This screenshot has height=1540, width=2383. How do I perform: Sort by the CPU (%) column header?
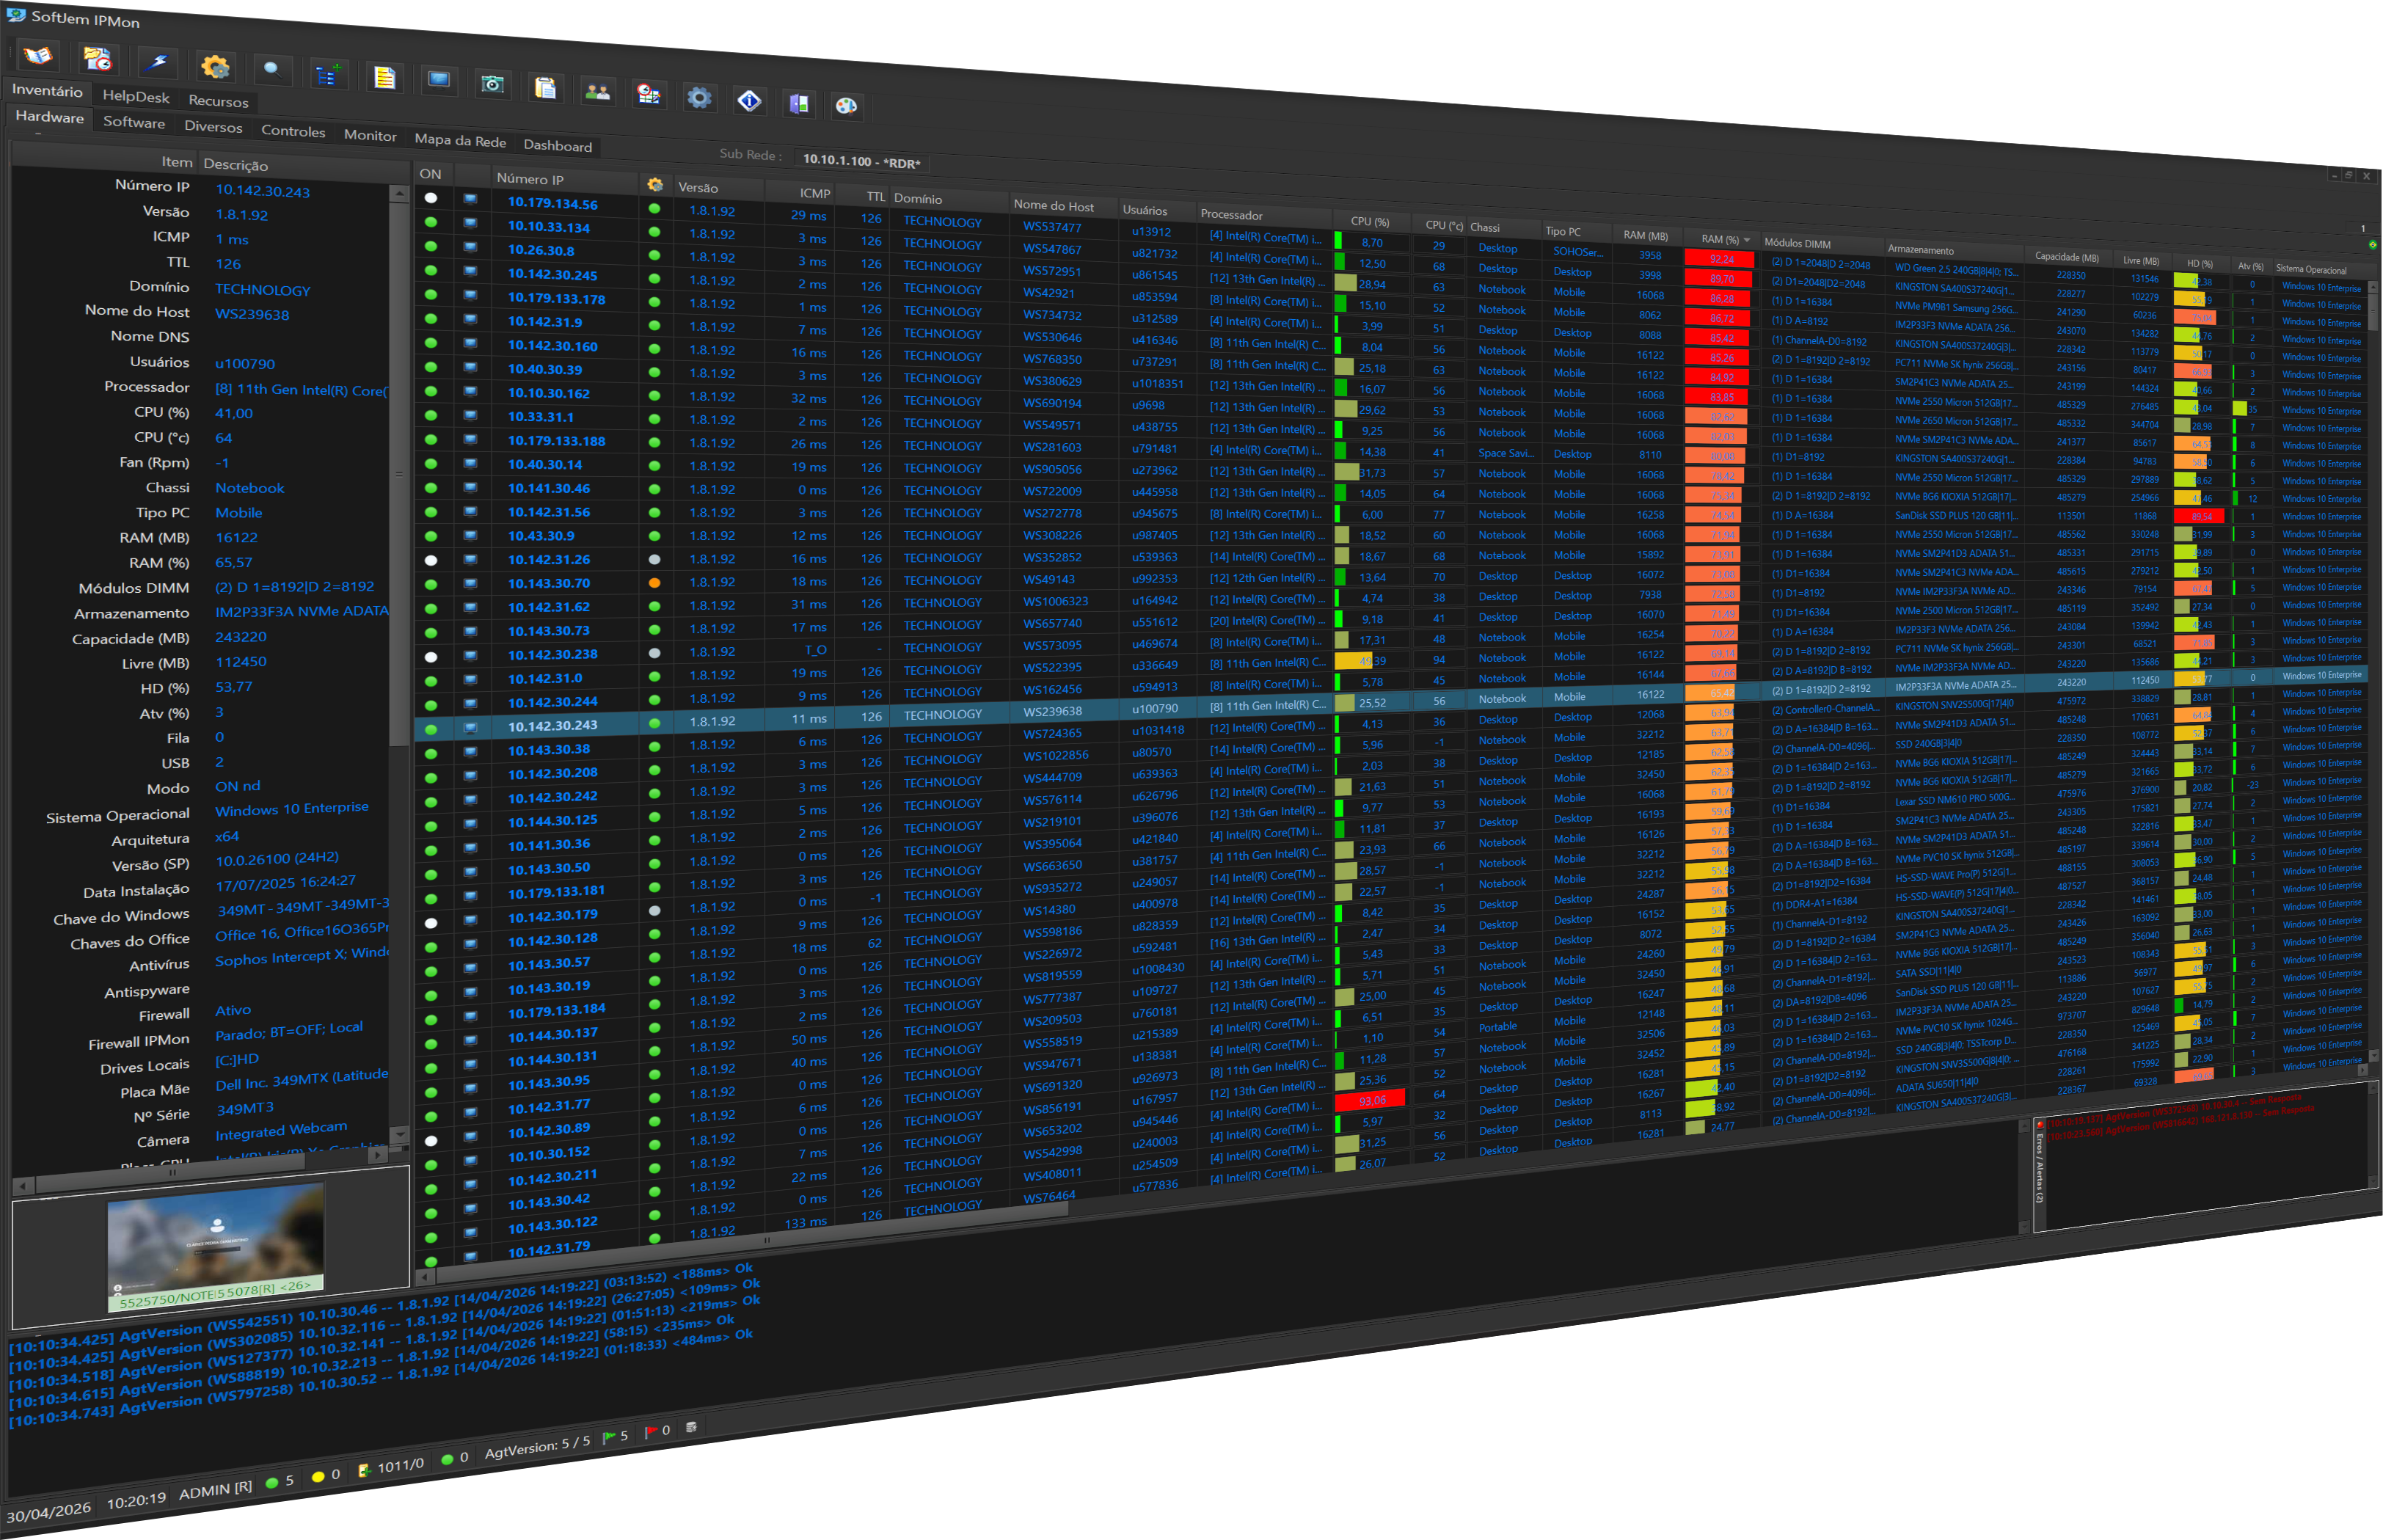(x=1370, y=222)
